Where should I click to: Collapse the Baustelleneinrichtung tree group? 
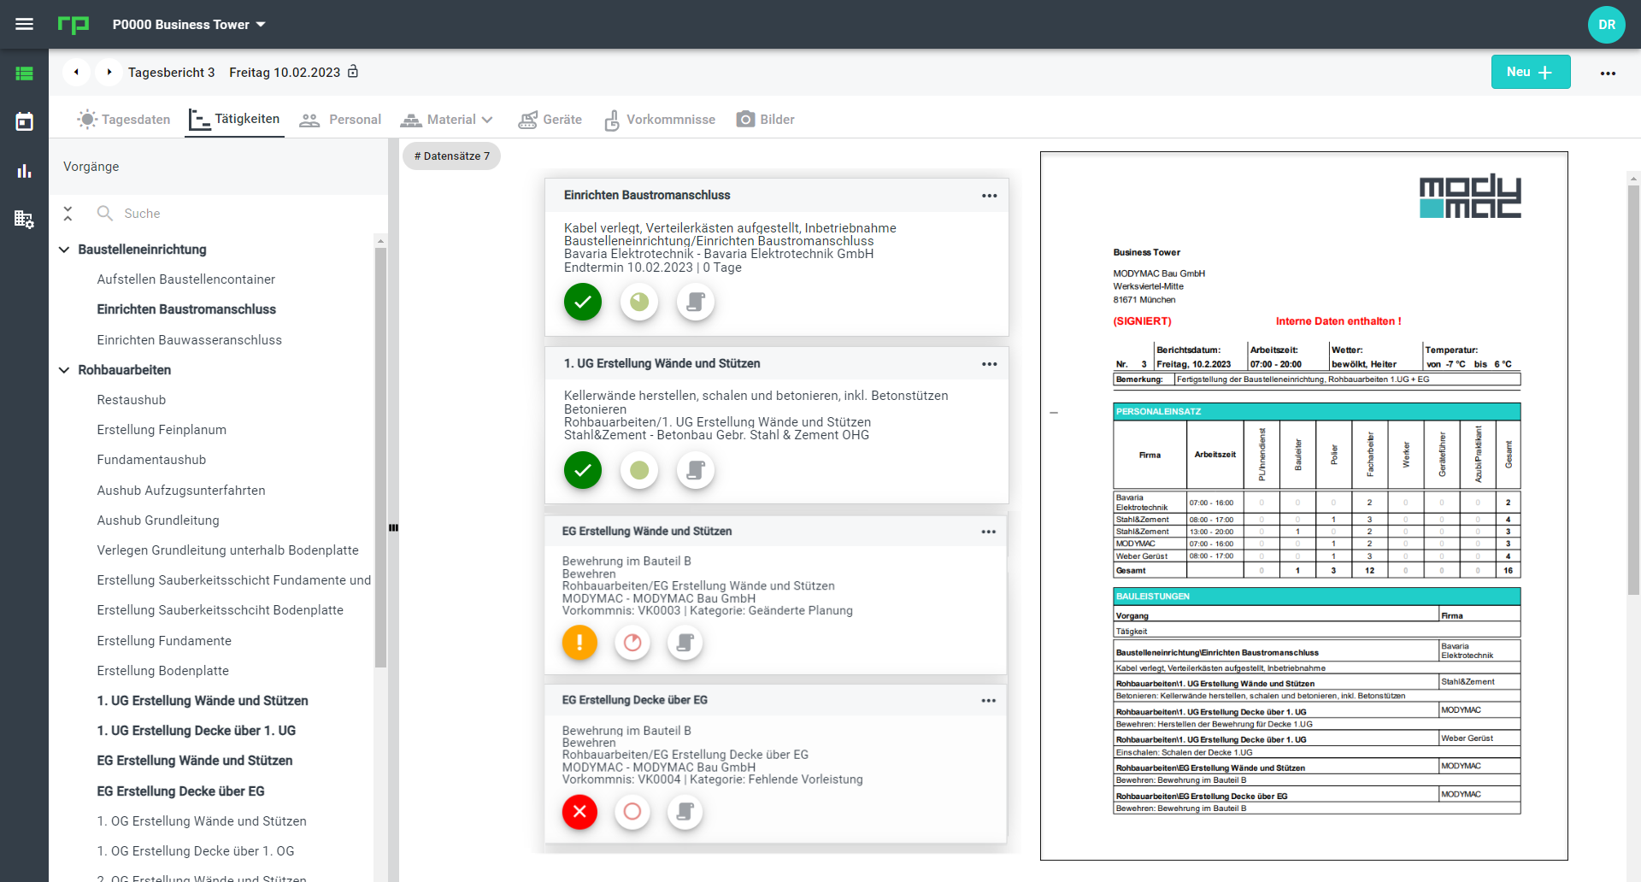pos(64,250)
